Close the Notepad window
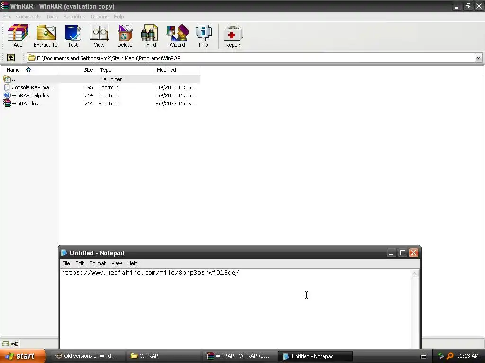This screenshot has width=485, height=363. pyautogui.click(x=413, y=253)
